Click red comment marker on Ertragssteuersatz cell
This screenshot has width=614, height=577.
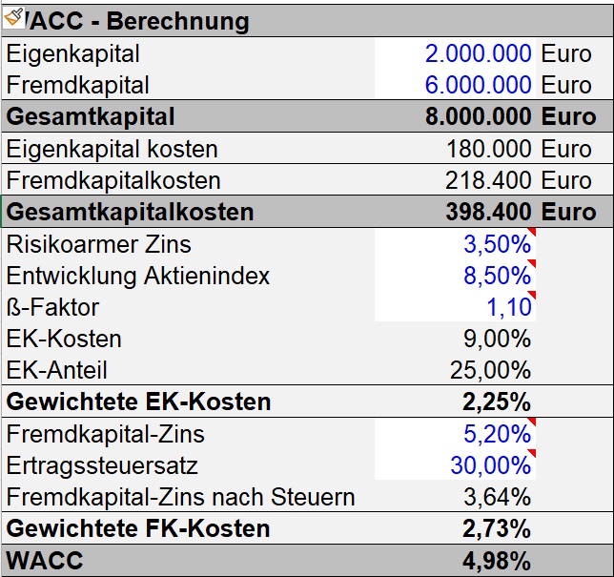click(x=532, y=453)
